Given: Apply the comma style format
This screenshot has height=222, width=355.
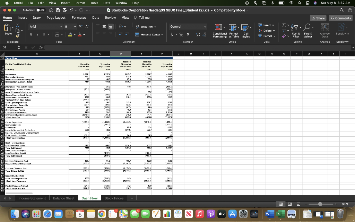Looking at the screenshot, I should [x=188, y=34].
